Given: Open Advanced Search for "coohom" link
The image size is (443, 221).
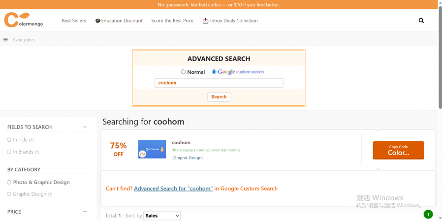Looking at the screenshot, I should point(173,189).
